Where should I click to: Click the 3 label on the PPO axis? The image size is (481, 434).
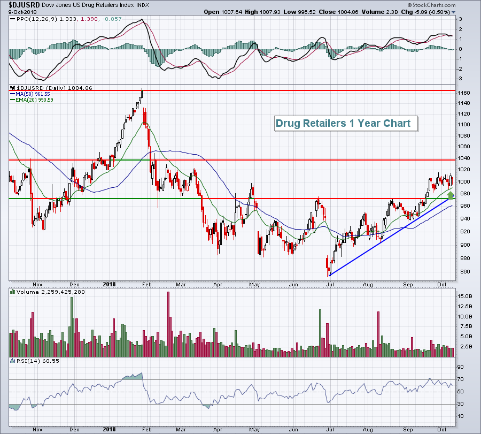point(461,19)
